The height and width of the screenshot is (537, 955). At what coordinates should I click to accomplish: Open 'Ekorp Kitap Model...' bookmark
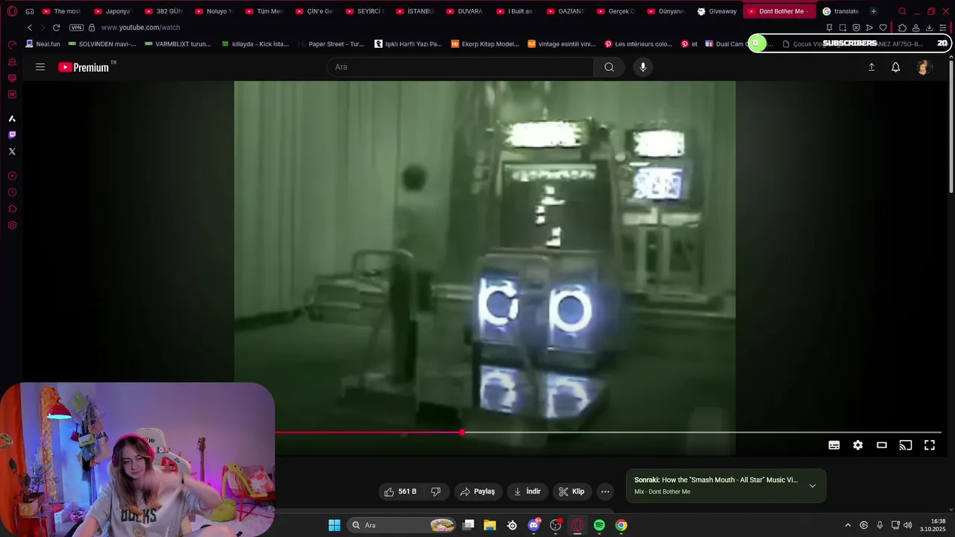coord(485,44)
